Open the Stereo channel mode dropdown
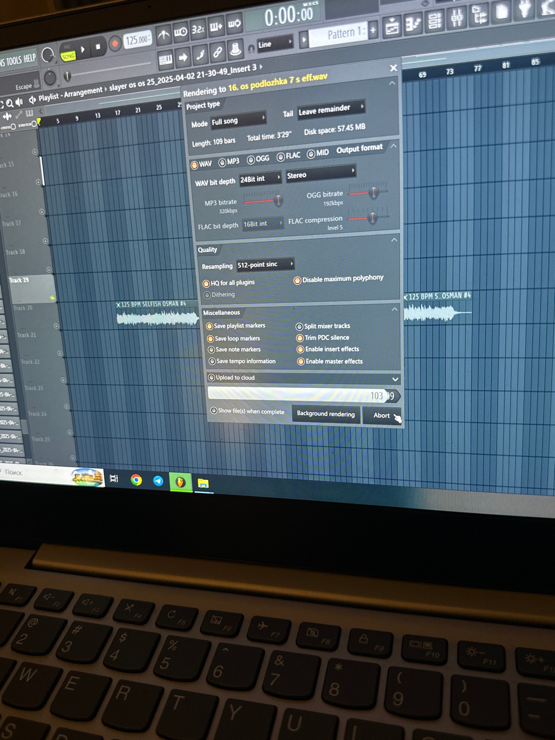 [x=320, y=174]
